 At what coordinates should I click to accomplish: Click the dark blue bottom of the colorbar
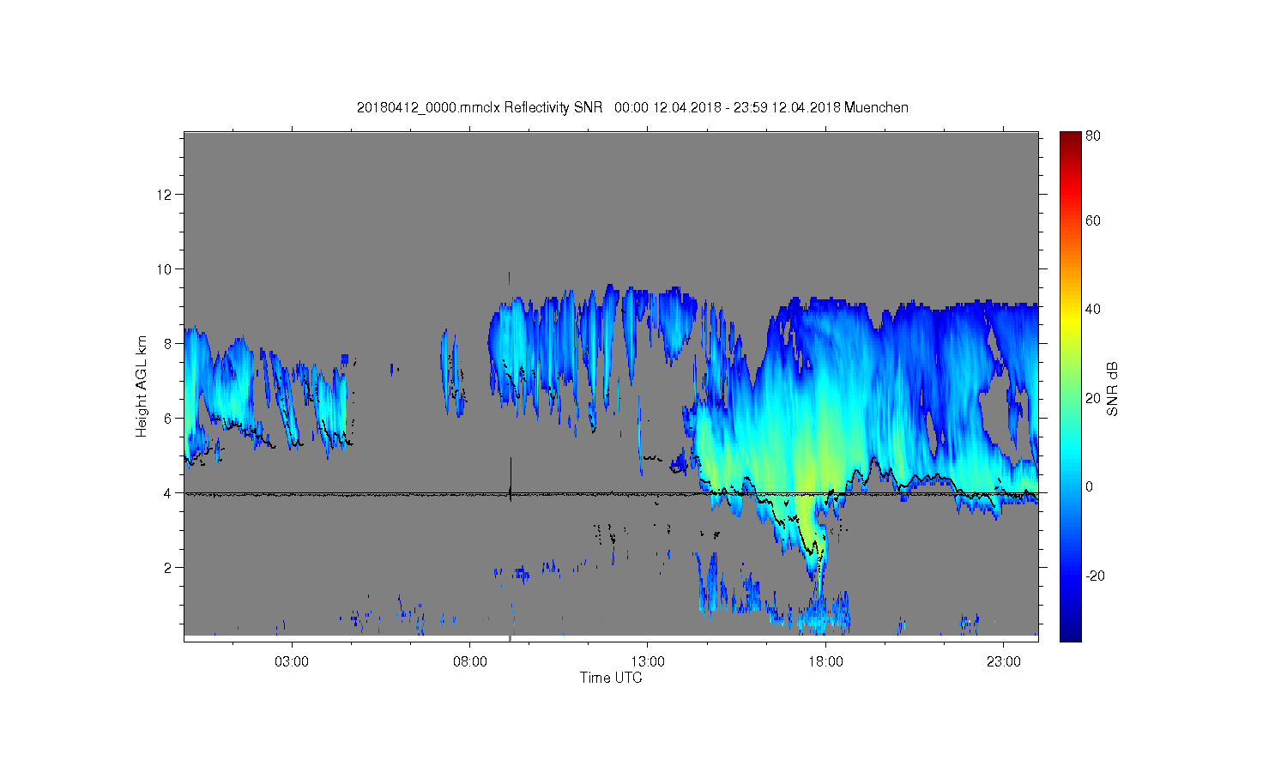1070,633
